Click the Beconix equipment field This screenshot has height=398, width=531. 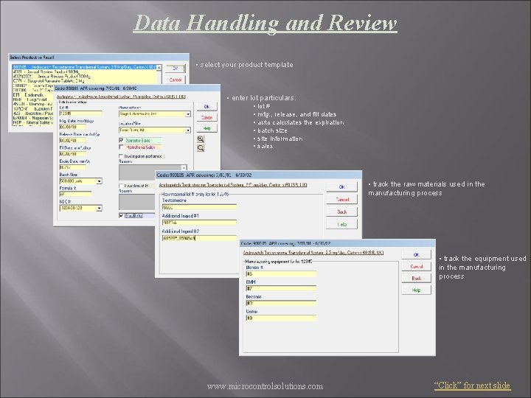tap(281, 303)
